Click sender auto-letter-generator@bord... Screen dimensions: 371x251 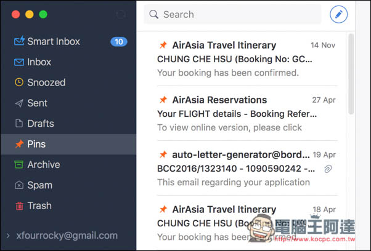241,154
